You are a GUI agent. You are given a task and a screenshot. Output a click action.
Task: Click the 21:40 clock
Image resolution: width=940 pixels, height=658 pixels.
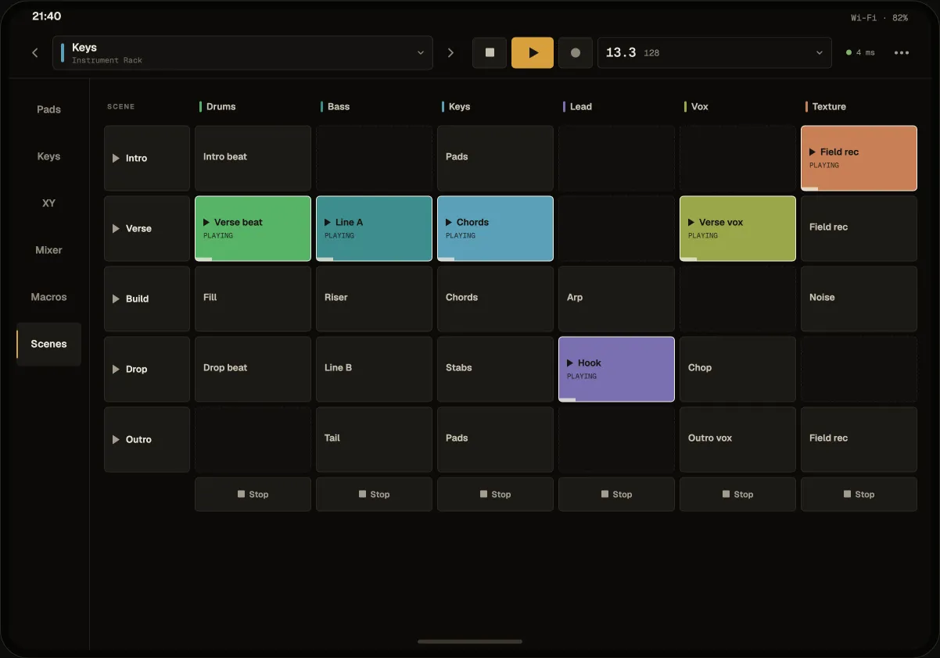[46, 16]
